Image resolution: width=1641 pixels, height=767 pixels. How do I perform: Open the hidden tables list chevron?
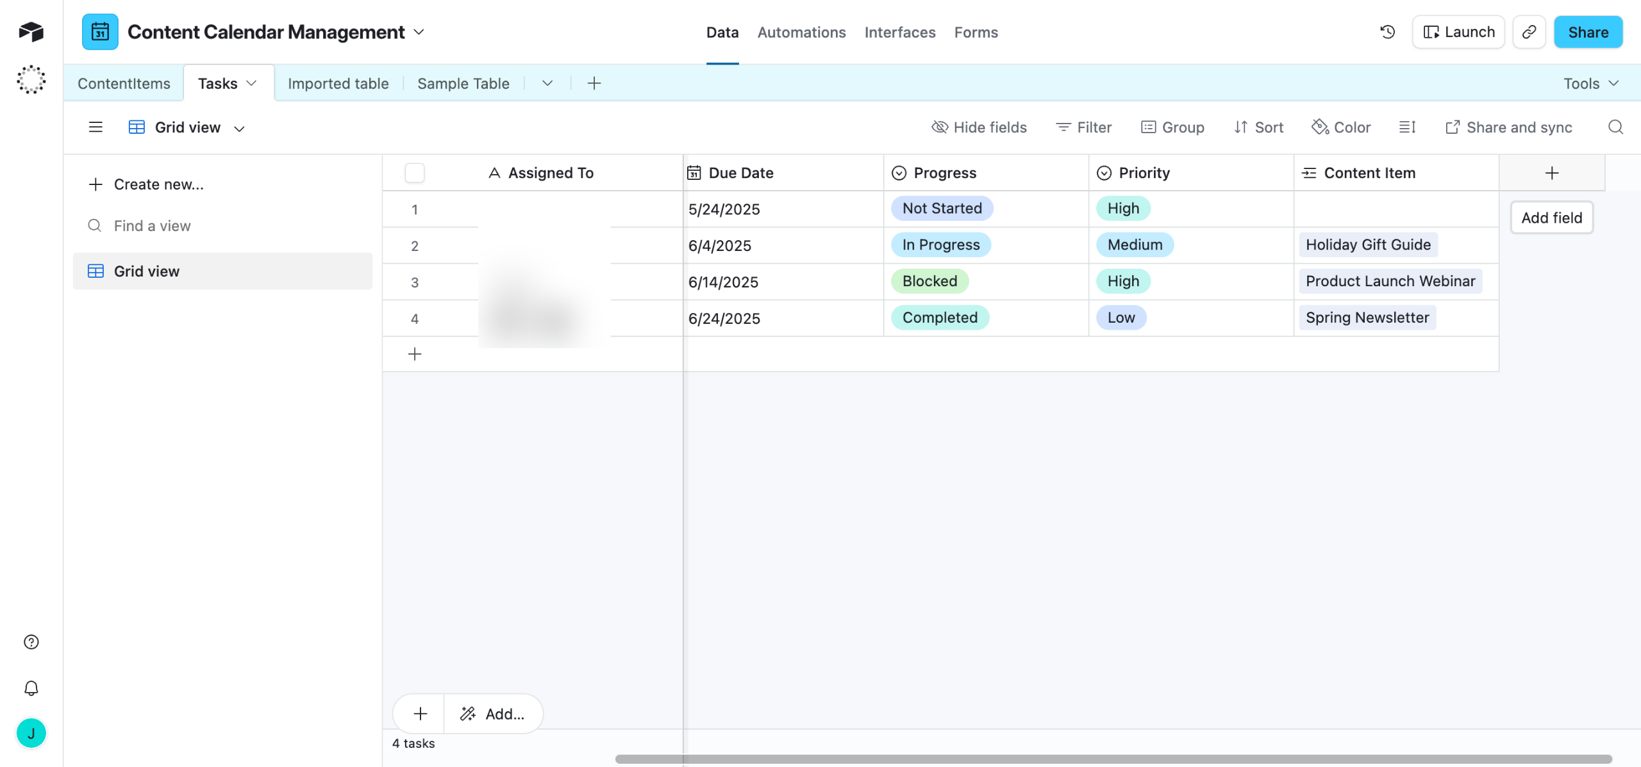coord(547,83)
